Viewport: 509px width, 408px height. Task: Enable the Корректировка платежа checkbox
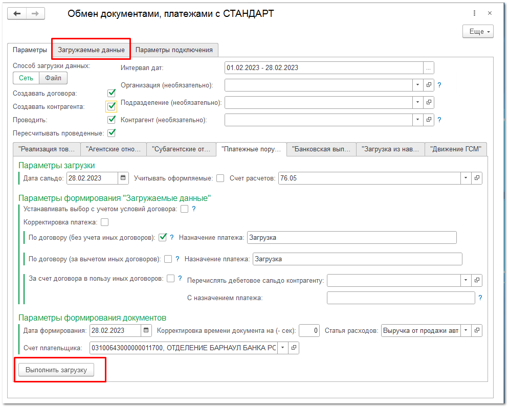pos(105,222)
